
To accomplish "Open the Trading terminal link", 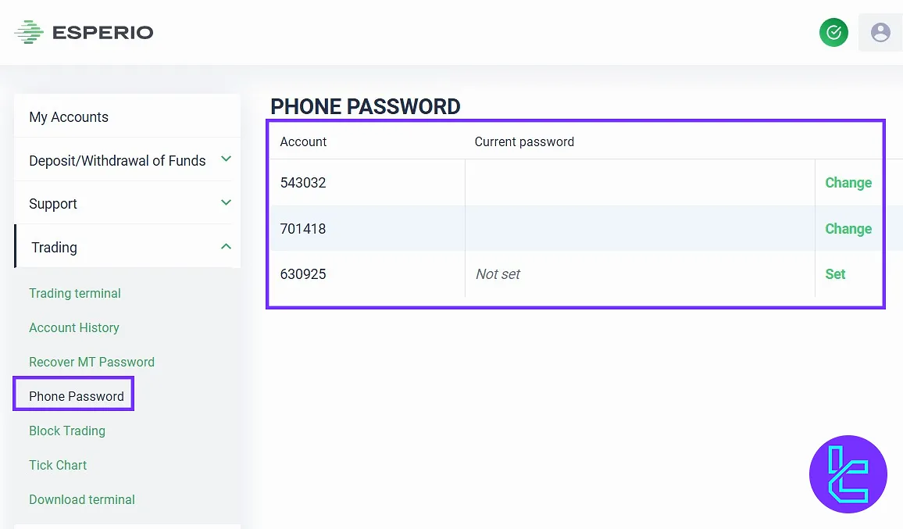I will pos(75,294).
